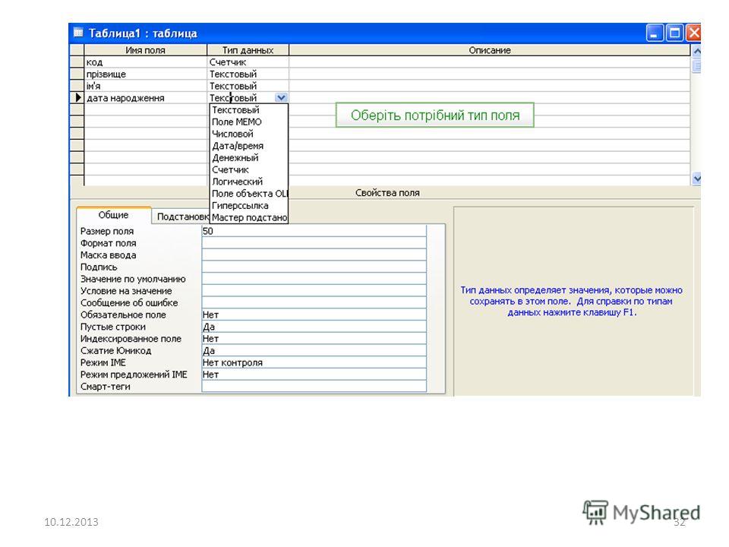Screen dimensions: 729x547
Task: Pick Логический in the dropdown list
Action: [x=249, y=182]
